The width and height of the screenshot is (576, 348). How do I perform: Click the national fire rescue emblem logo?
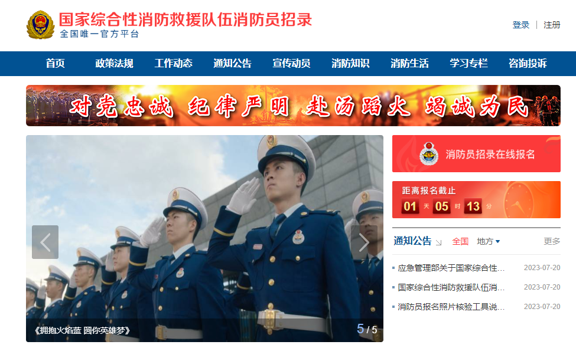pos(40,25)
